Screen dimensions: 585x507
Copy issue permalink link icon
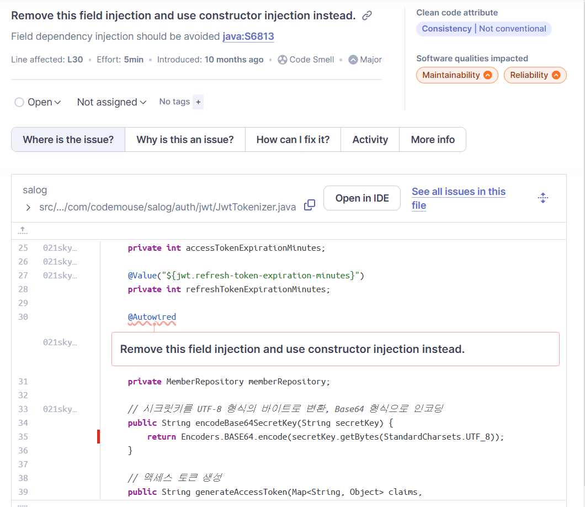click(x=367, y=15)
